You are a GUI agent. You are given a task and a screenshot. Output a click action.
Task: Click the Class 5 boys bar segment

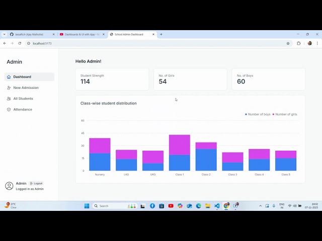(286, 164)
